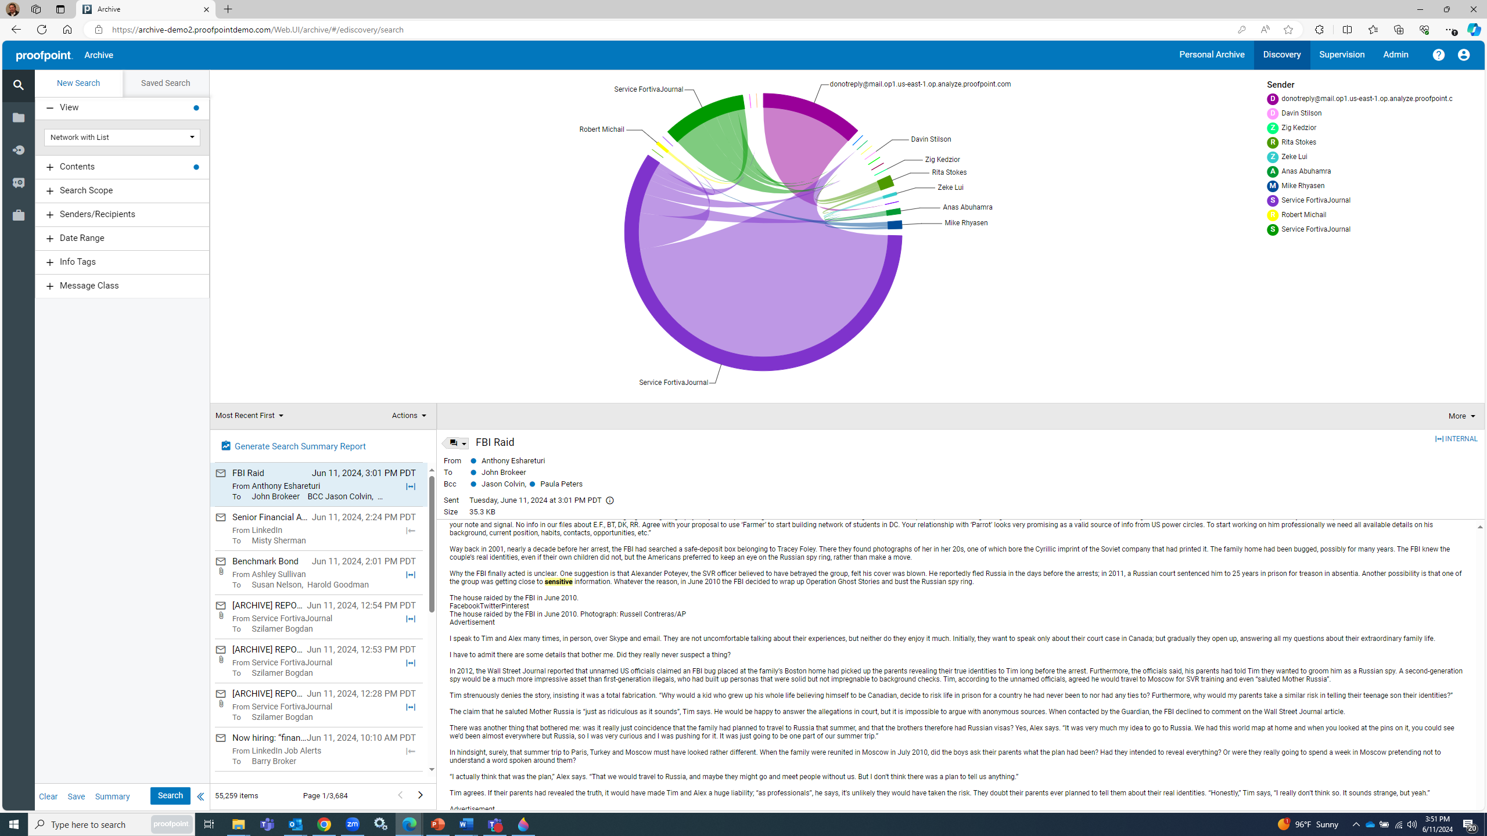Viewport: 1487px width, 836px height.
Task: Open the folder icon in left sidebar
Action: tap(19, 118)
